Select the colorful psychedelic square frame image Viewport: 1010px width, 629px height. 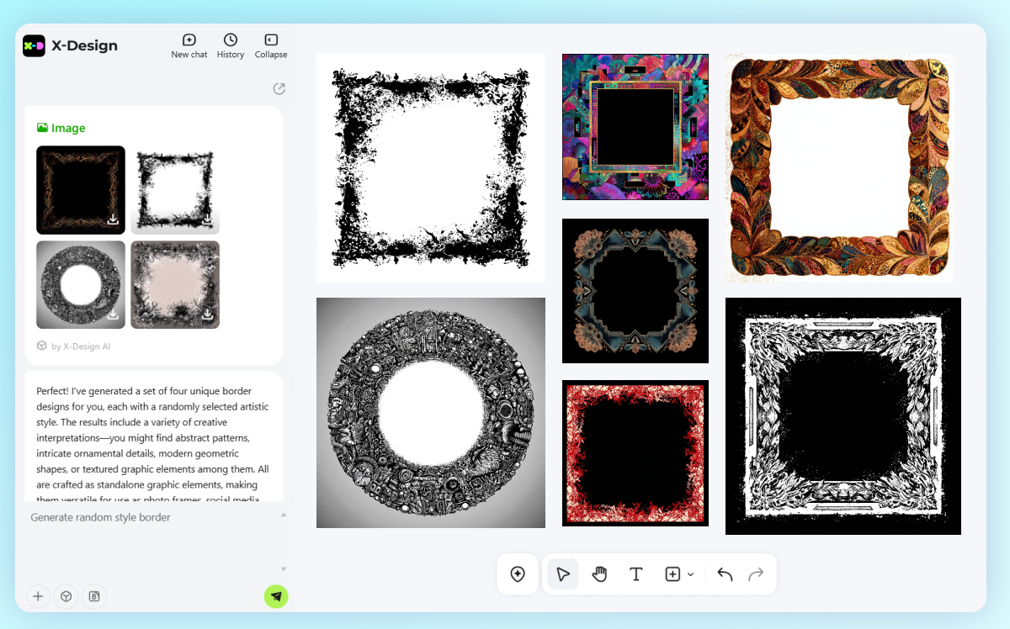coord(635,127)
